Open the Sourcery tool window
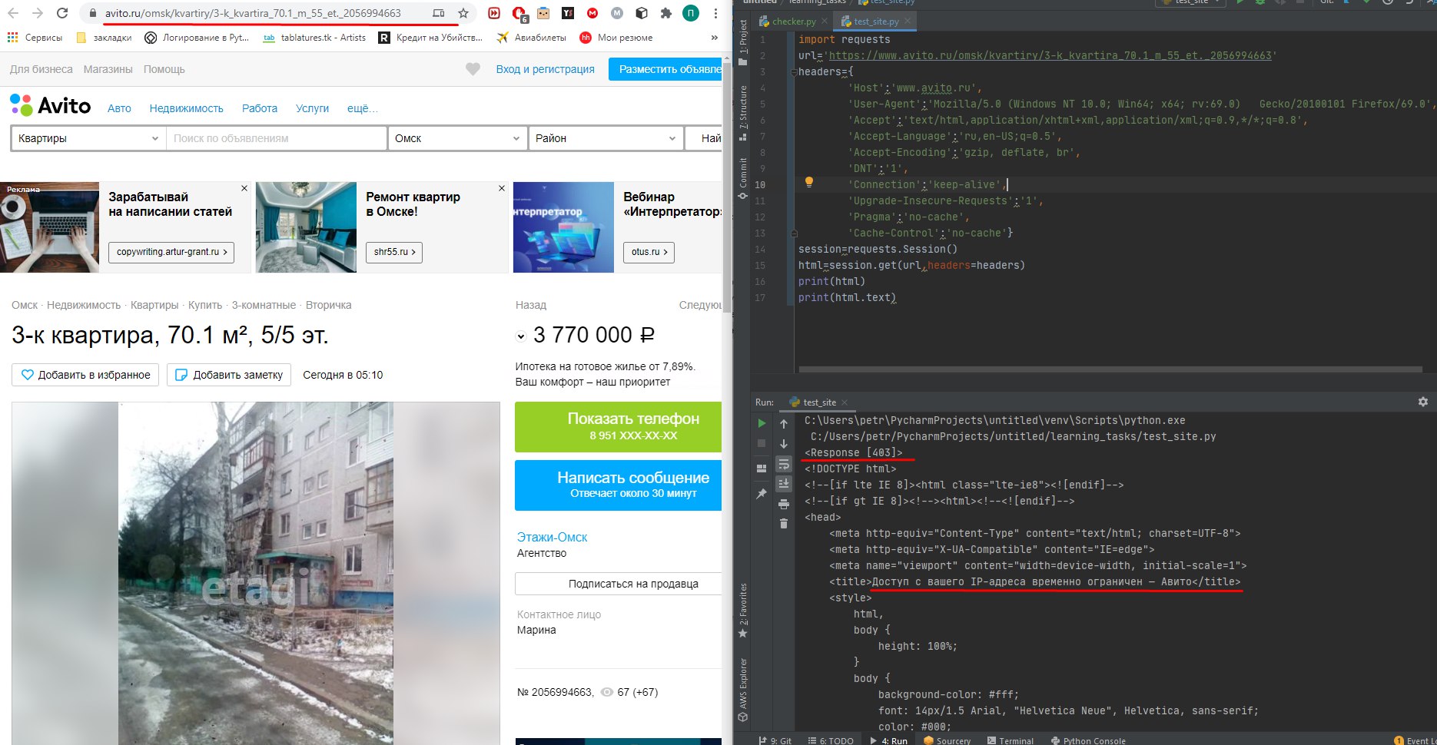This screenshot has height=745, width=1437. tap(947, 740)
